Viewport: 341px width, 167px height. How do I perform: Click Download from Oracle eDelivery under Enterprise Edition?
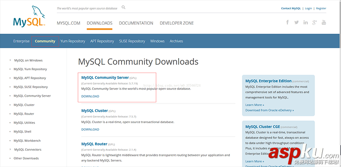click(x=270, y=110)
